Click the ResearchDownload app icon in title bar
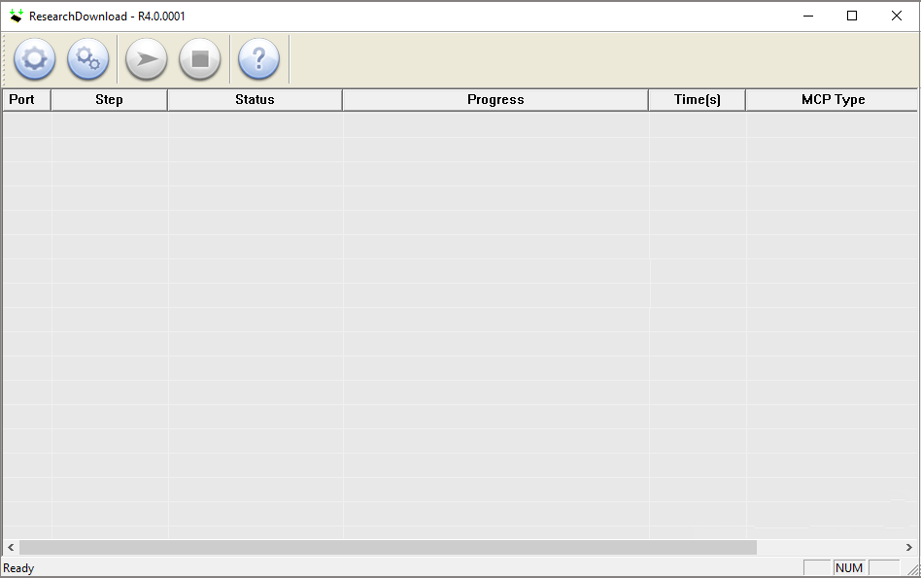 click(x=16, y=16)
